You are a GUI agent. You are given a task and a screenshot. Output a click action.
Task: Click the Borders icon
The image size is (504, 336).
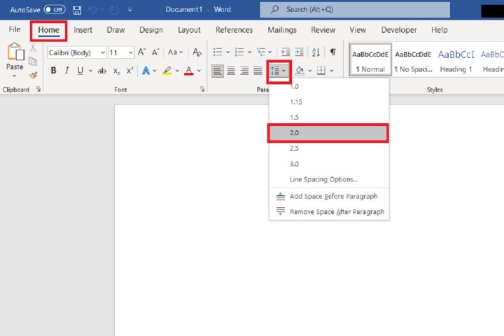click(x=321, y=71)
